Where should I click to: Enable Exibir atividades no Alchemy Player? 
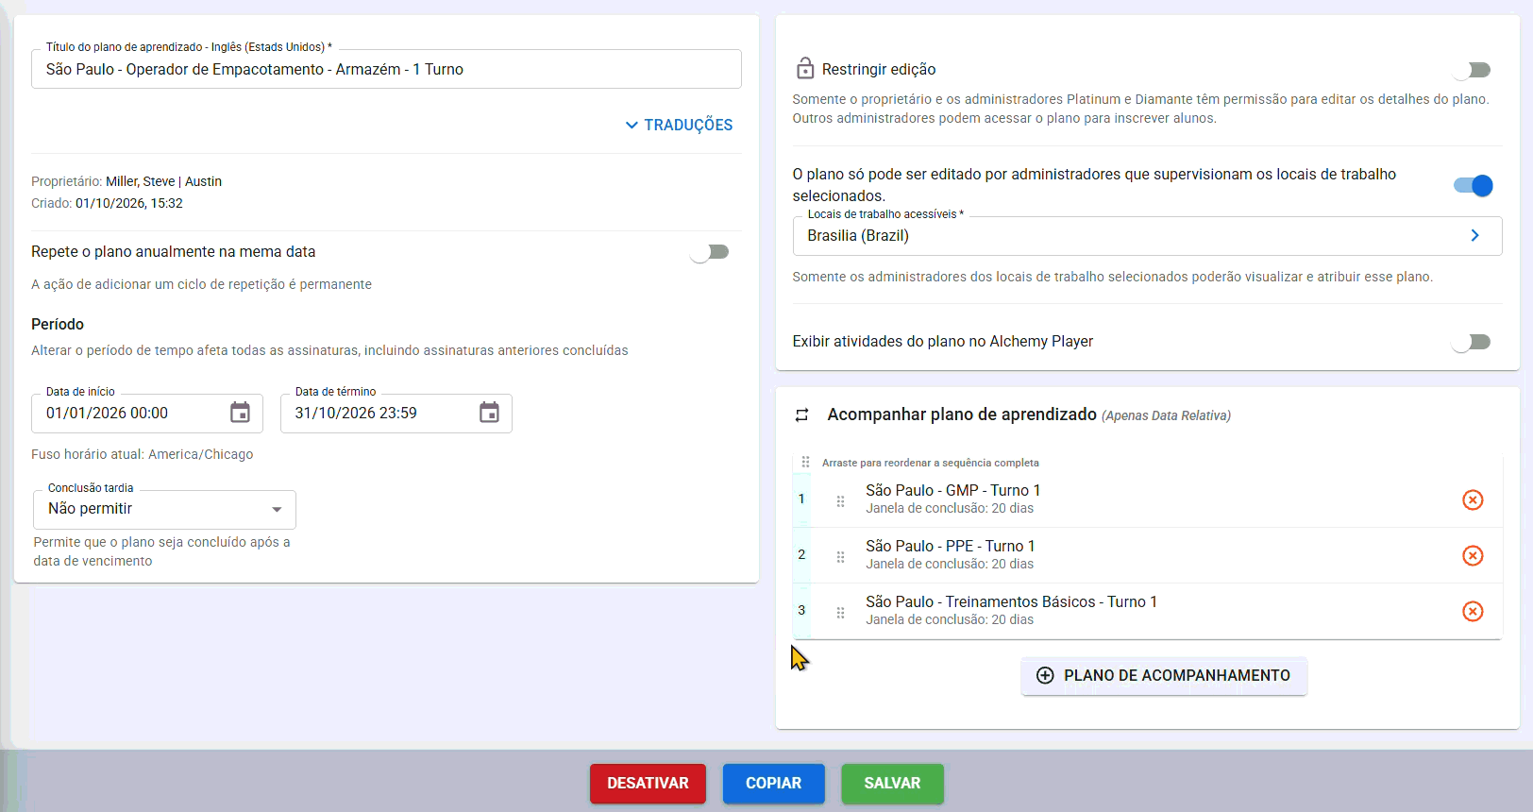click(x=1472, y=342)
